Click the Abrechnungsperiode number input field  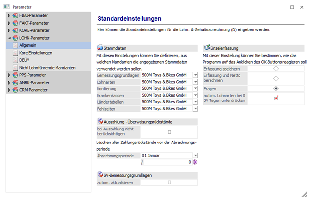pos(167,162)
